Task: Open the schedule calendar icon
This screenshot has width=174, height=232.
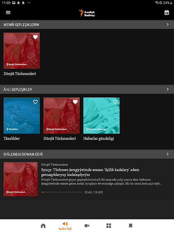Action: [x=167, y=13]
